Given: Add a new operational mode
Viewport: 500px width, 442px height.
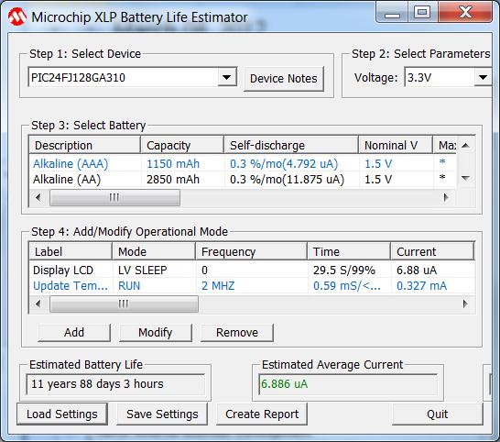Looking at the screenshot, I should (74, 333).
